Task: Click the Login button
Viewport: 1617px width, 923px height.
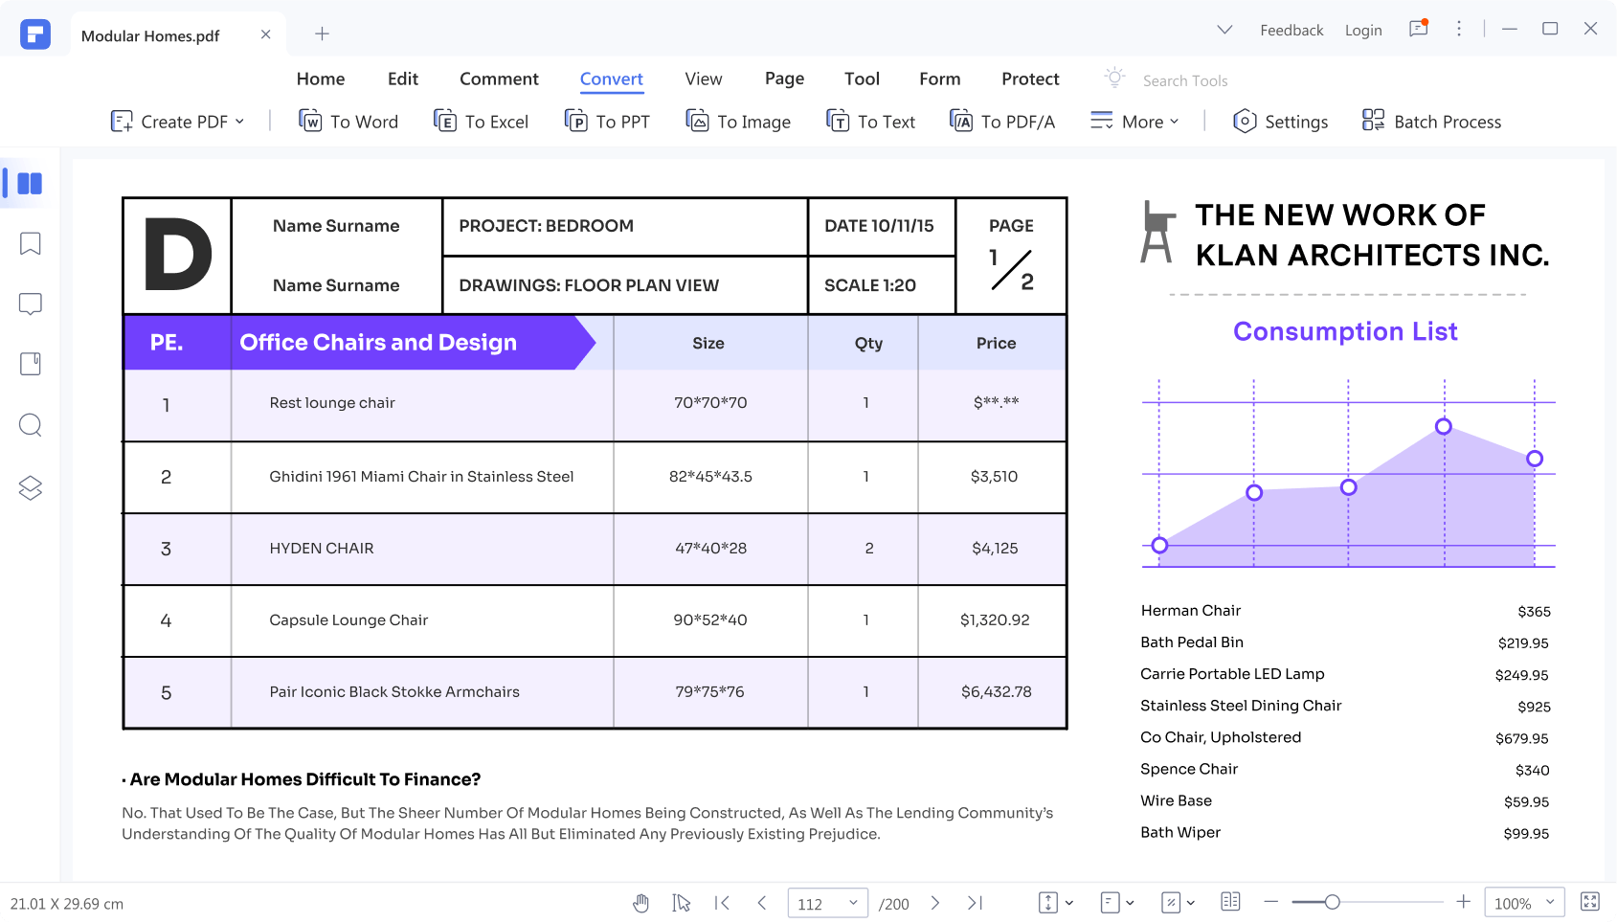Action: 1362,30
